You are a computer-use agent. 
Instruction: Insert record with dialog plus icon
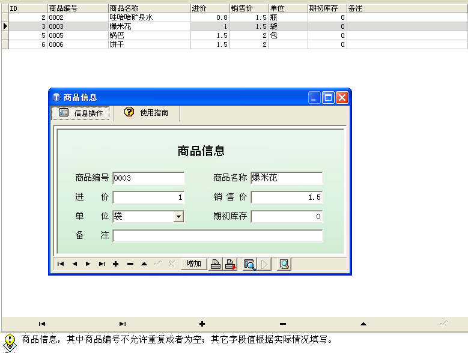[116, 264]
